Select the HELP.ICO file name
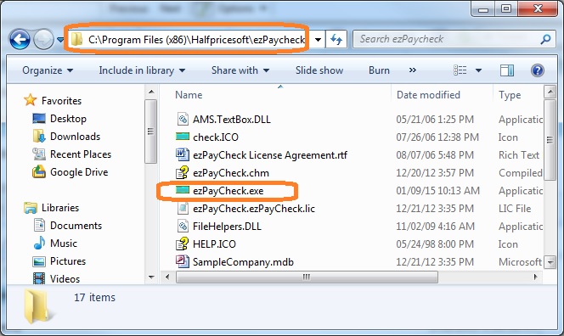Viewport: 564px width, 336px height. click(214, 244)
